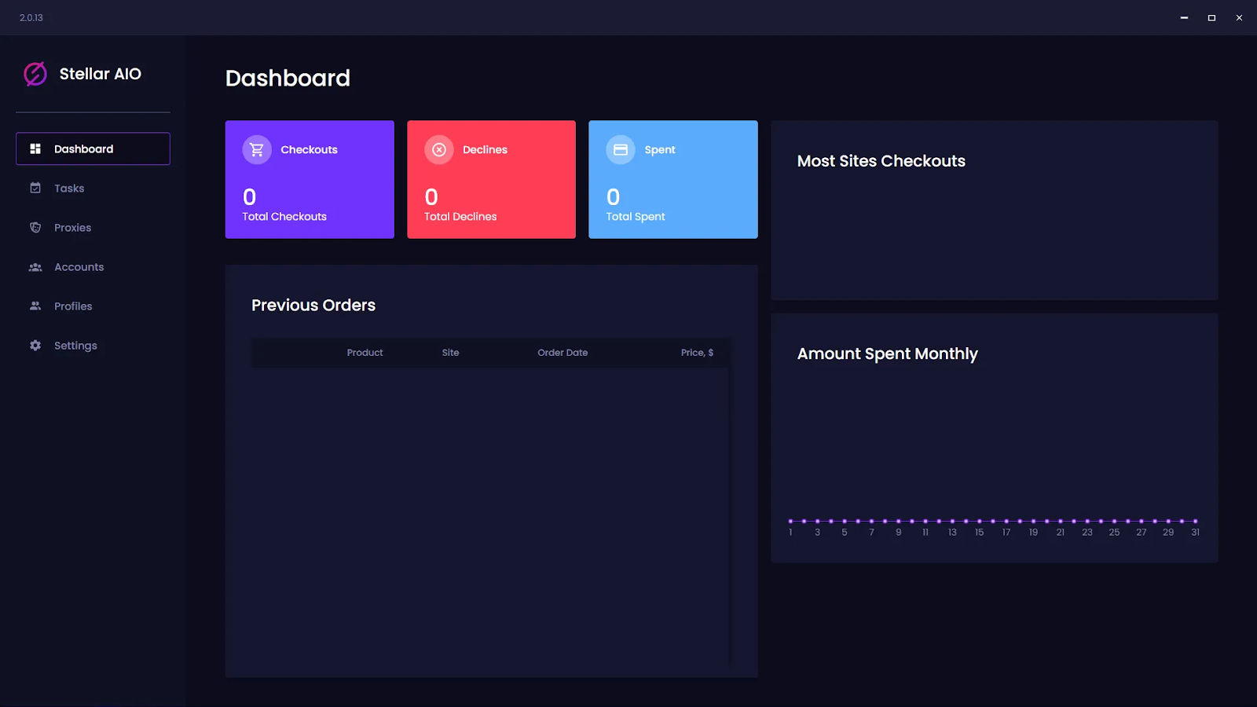Click the crossed circle icon on Declines card
The width and height of the screenshot is (1257, 707).
click(438, 149)
